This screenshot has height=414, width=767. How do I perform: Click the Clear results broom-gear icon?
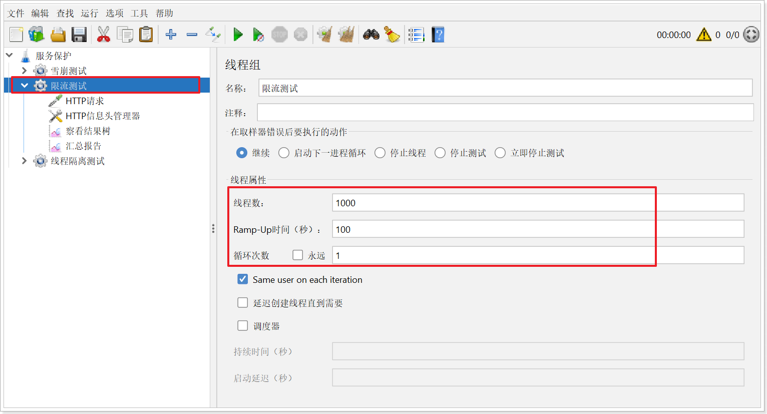coord(325,35)
